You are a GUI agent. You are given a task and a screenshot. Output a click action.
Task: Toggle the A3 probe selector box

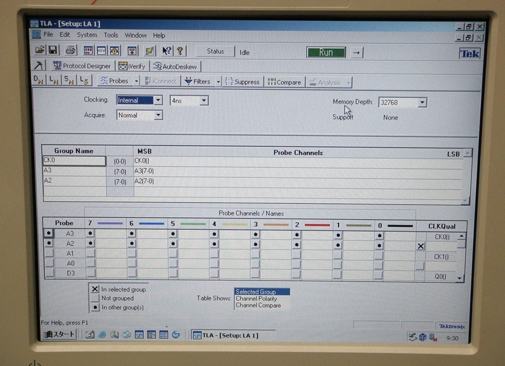(49, 233)
